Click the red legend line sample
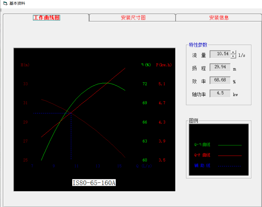 [230, 155]
